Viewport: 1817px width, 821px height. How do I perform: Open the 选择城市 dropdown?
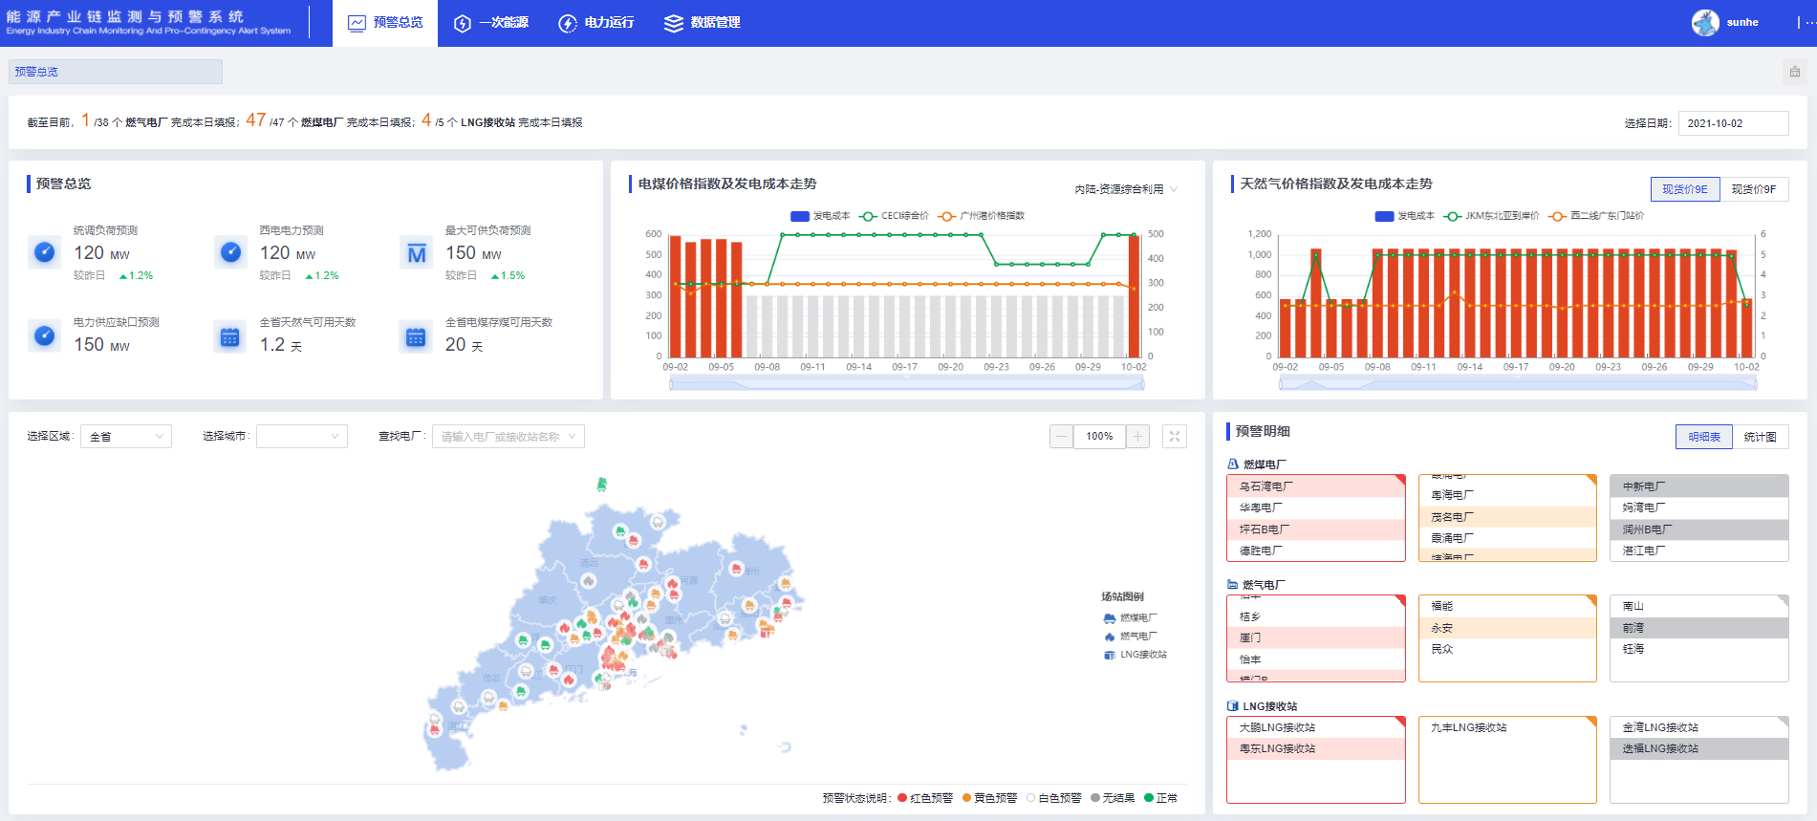click(301, 437)
